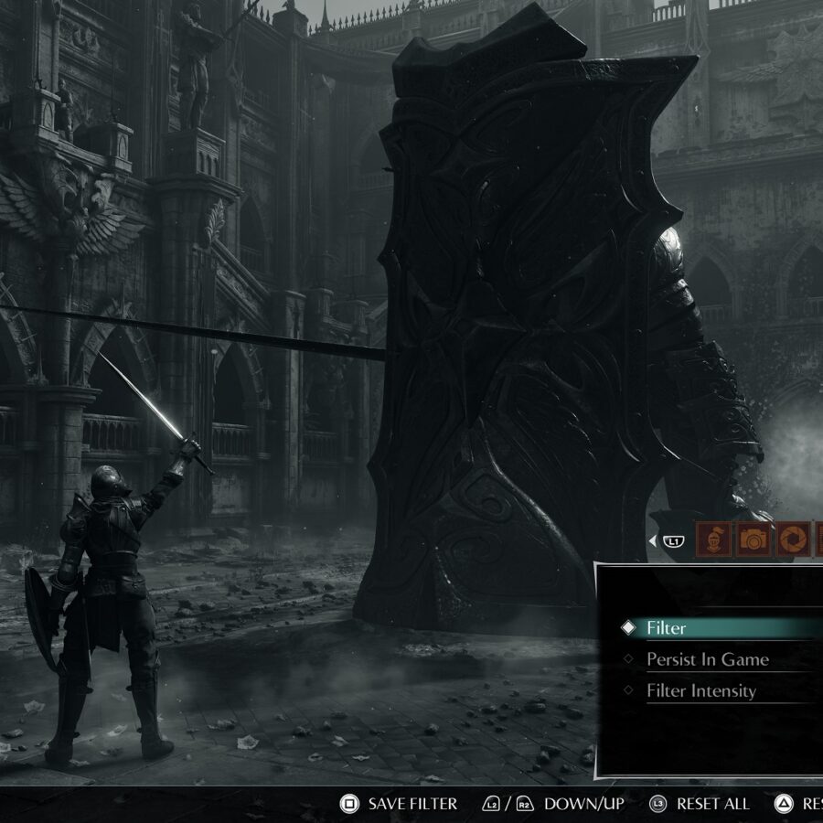Click the DOWN/UP prompt label

point(584,804)
